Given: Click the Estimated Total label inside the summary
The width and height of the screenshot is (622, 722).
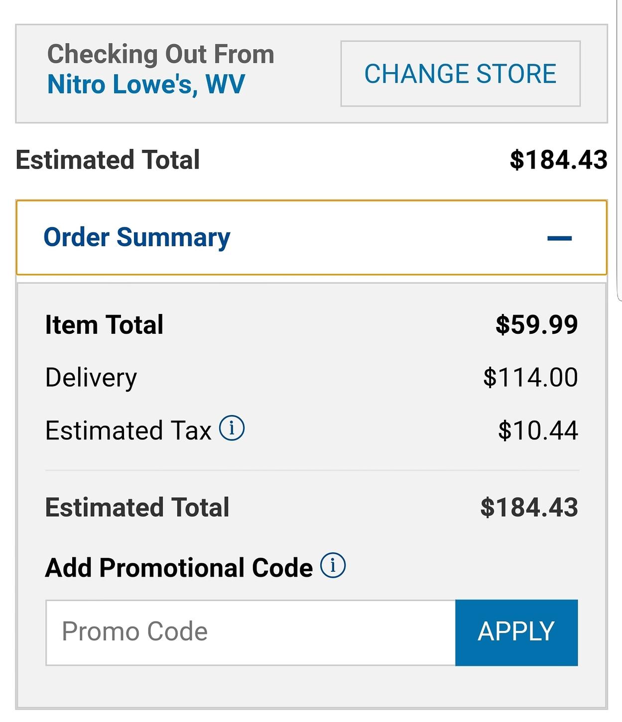Looking at the screenshot, I should coord(137,507).
